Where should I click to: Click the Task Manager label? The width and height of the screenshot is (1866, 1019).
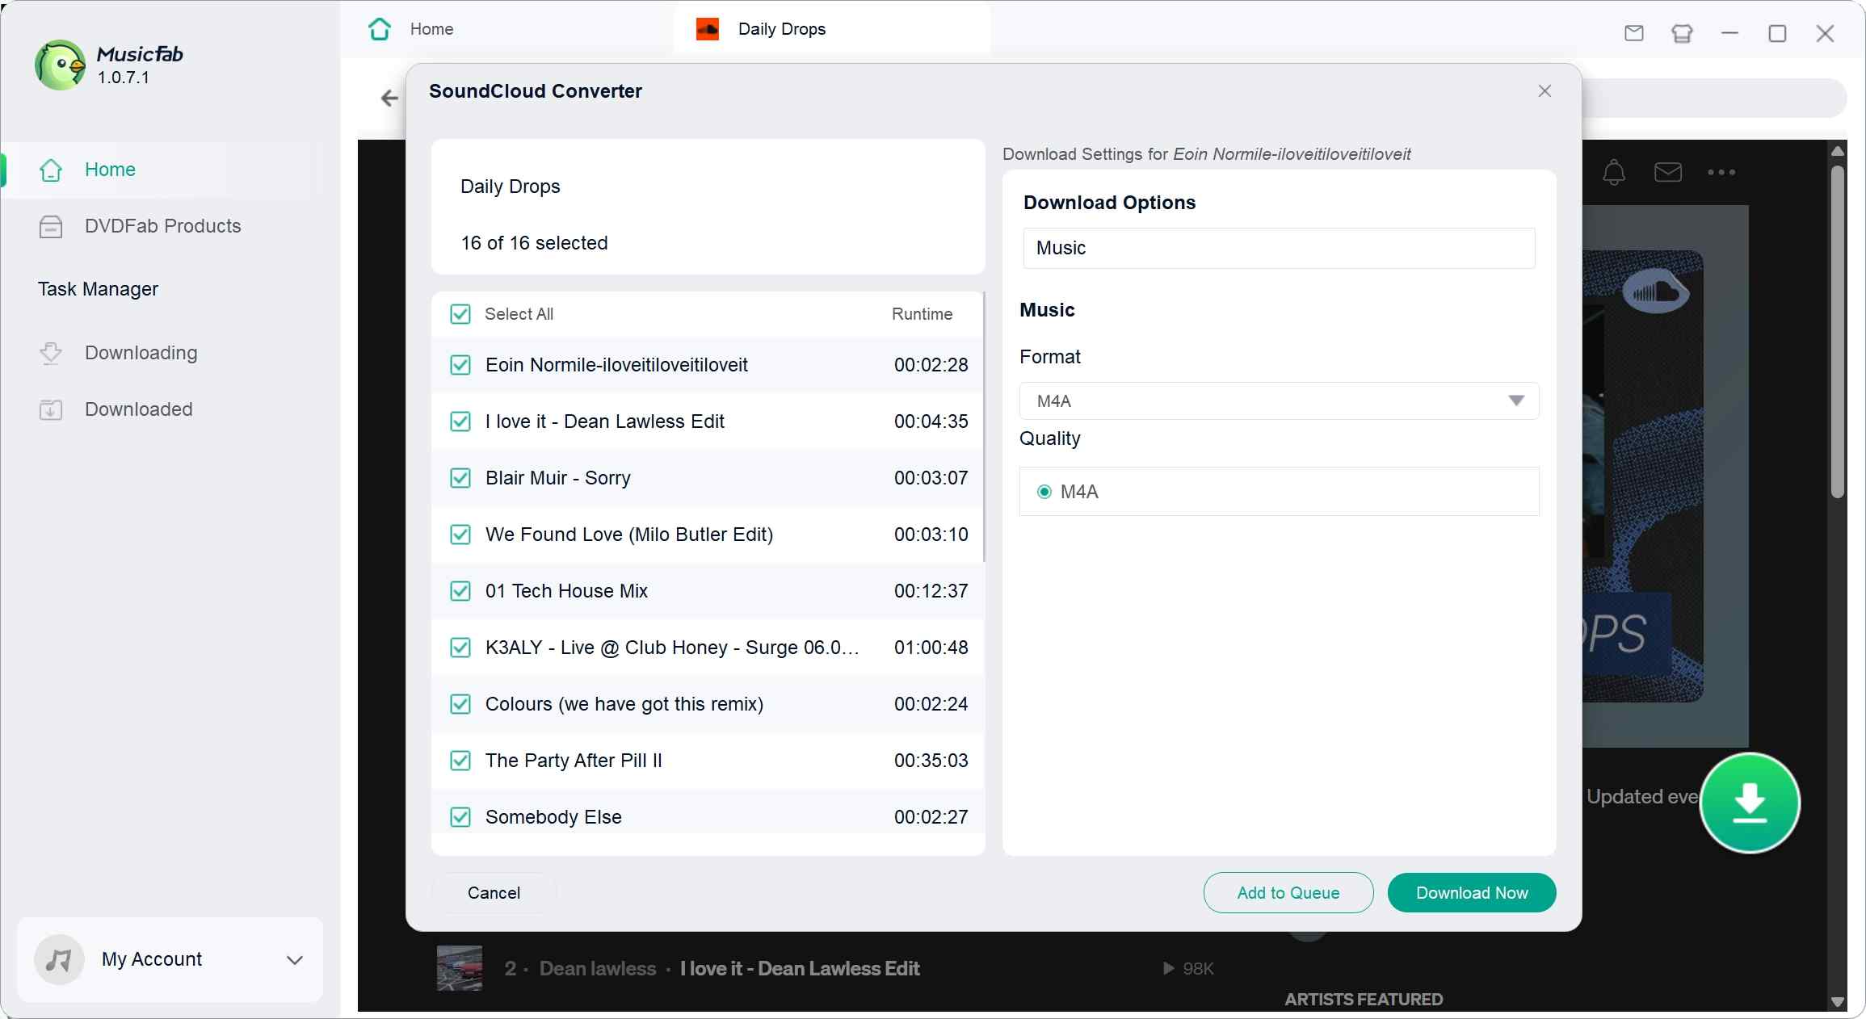point(98,289)
